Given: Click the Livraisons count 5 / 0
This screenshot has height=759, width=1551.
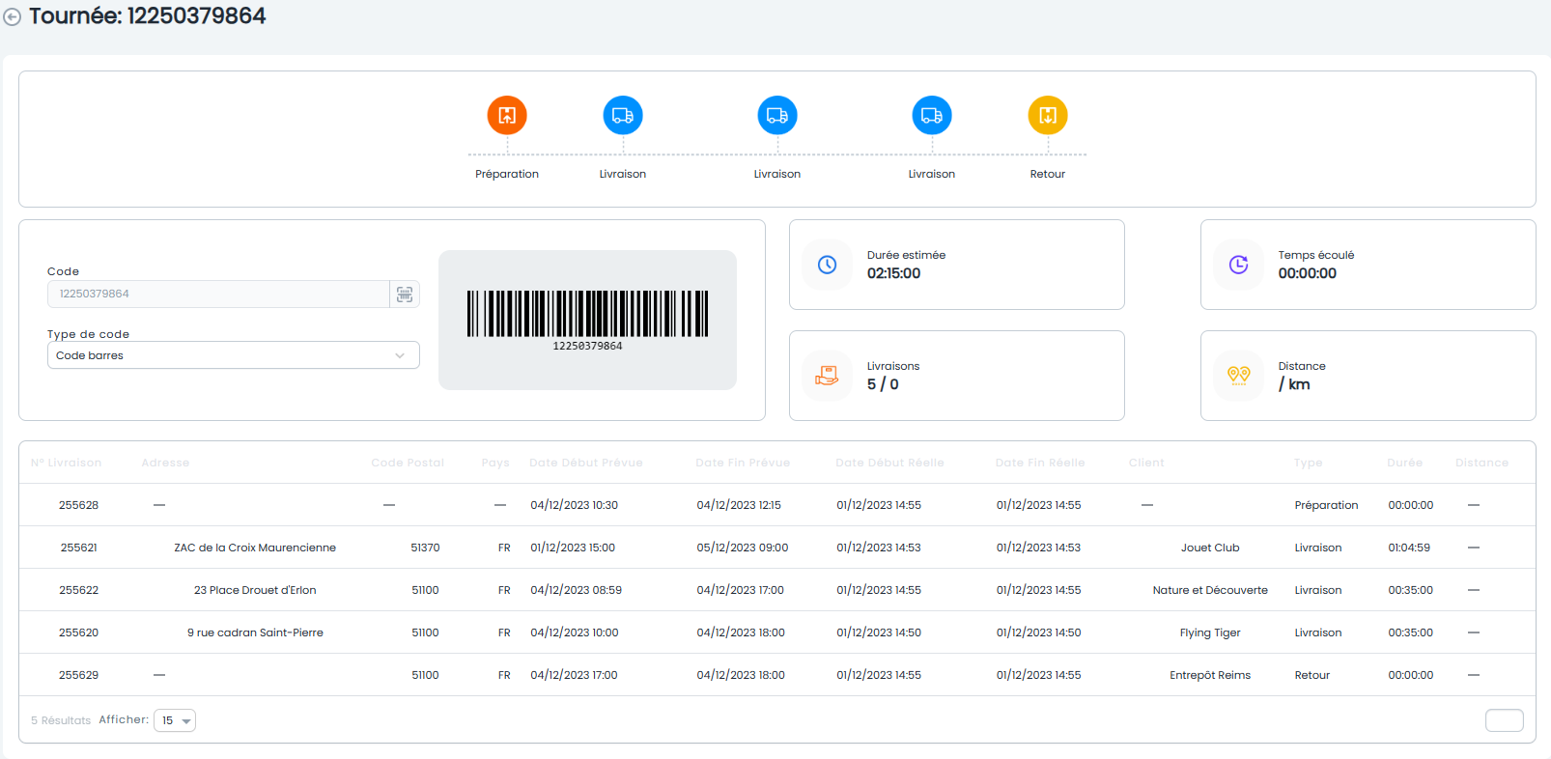Looking at the screenshot, I should (883, 384).
